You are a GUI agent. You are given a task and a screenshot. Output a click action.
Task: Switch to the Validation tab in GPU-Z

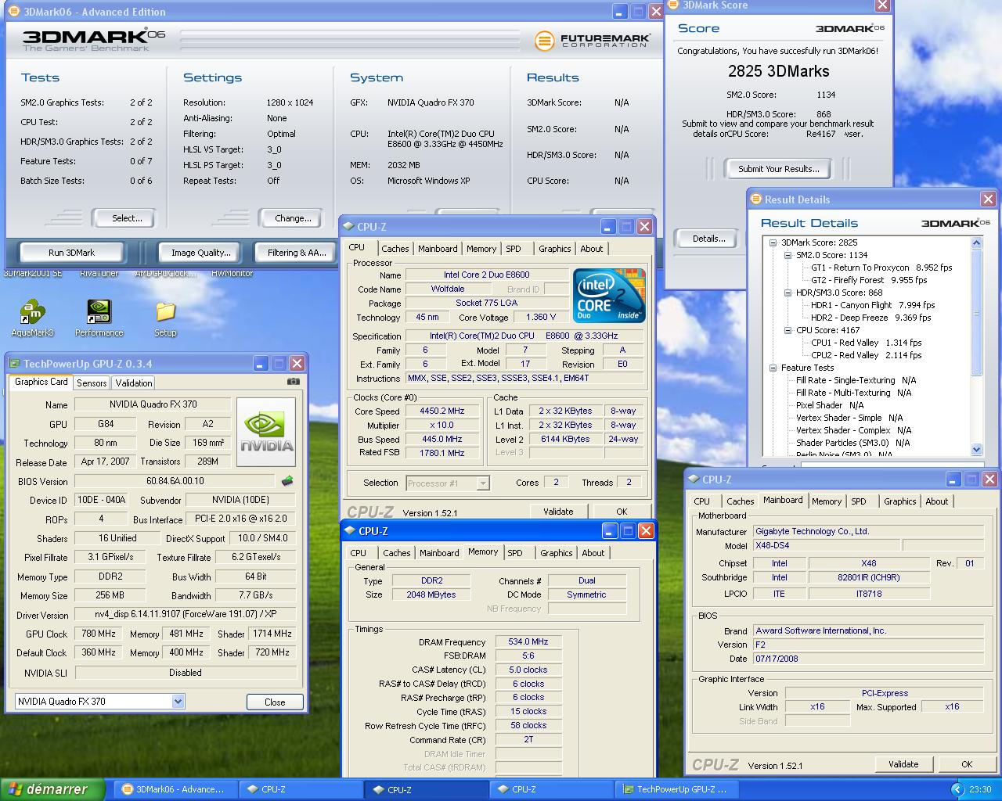point(134,383)
